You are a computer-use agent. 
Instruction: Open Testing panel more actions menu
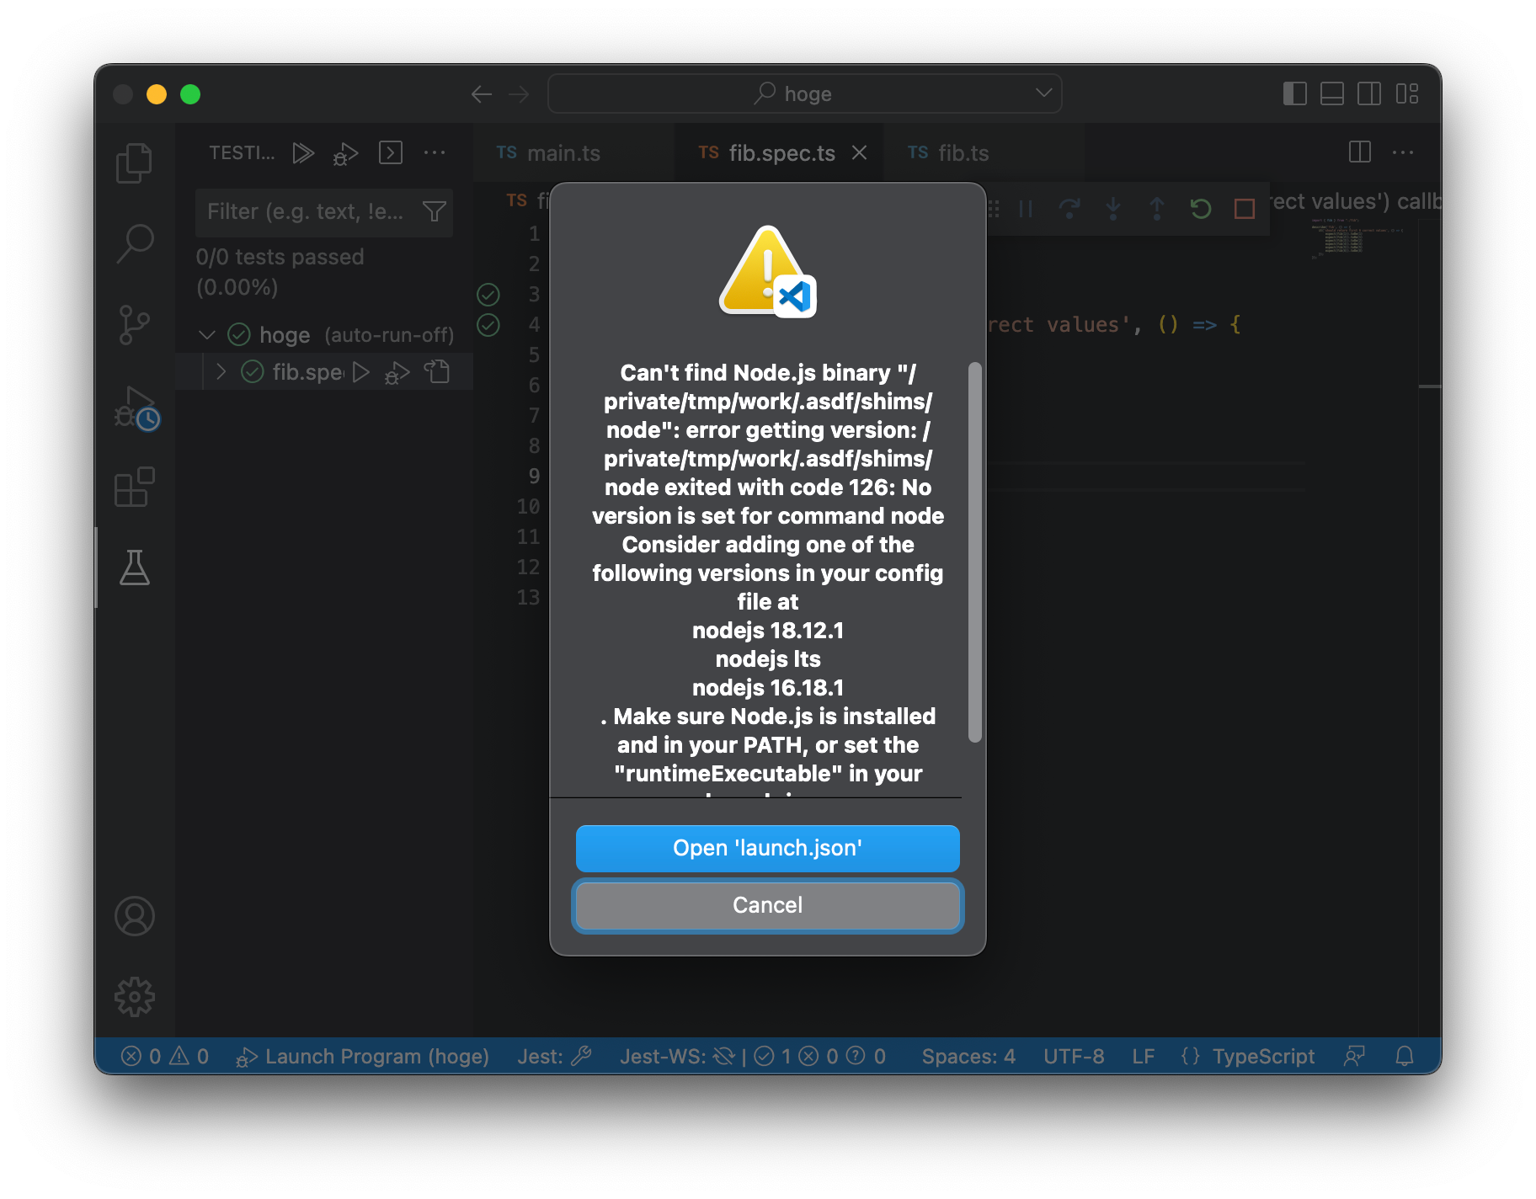point(435,152)
